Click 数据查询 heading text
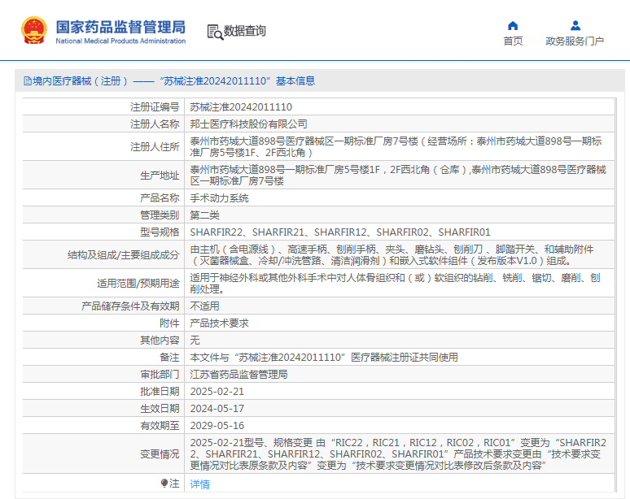The height and width of the screenshot is (499, 630). click(x=245, y=31)
